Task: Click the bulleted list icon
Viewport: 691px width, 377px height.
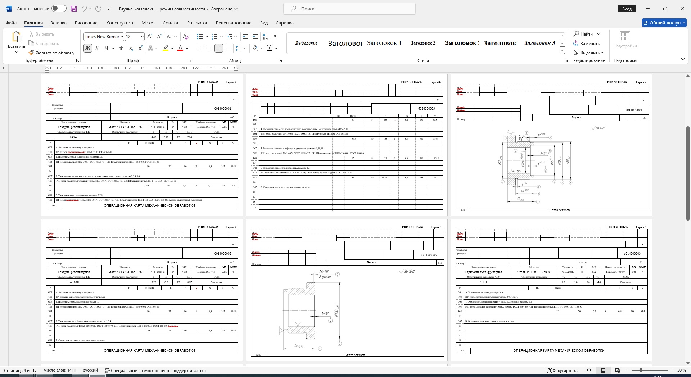Action: (200, 37)
